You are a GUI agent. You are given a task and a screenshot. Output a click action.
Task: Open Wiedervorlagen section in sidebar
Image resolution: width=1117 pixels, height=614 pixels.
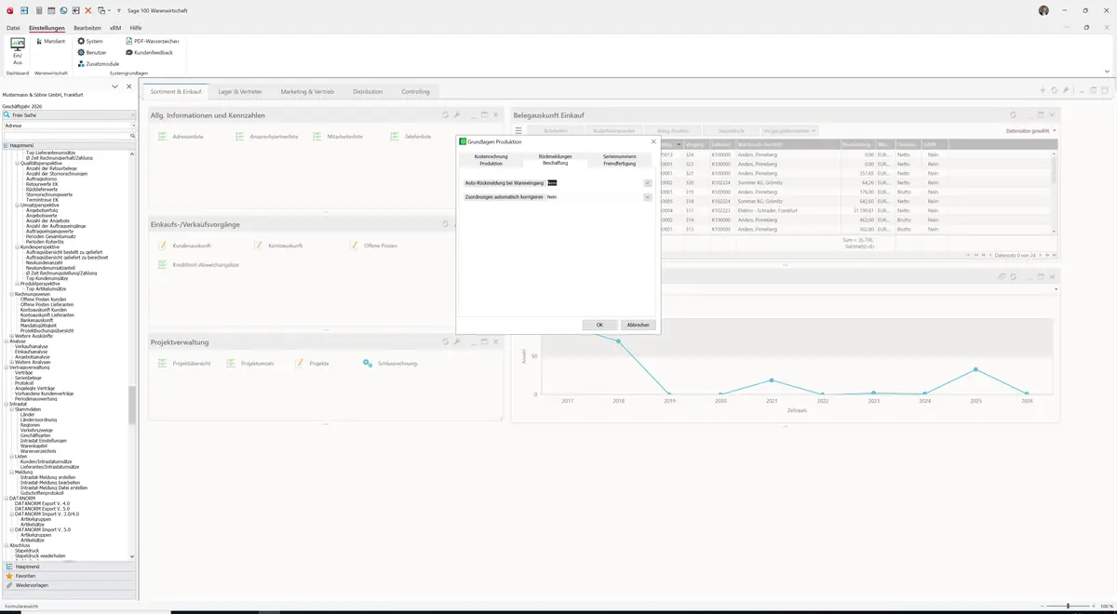point(69,585)
